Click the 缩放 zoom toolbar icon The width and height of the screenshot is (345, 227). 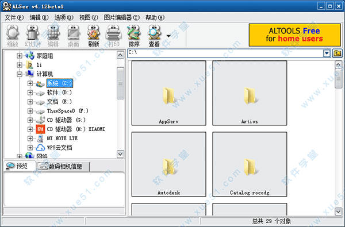click(13, 36)
